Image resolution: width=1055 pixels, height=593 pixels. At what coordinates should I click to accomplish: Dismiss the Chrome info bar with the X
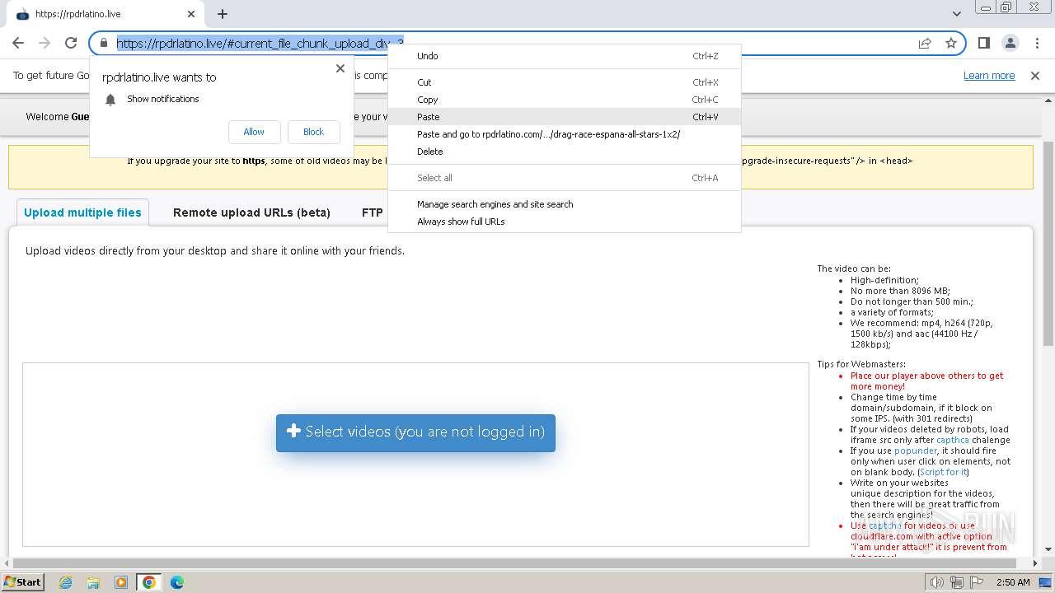tap(1035, 76)
